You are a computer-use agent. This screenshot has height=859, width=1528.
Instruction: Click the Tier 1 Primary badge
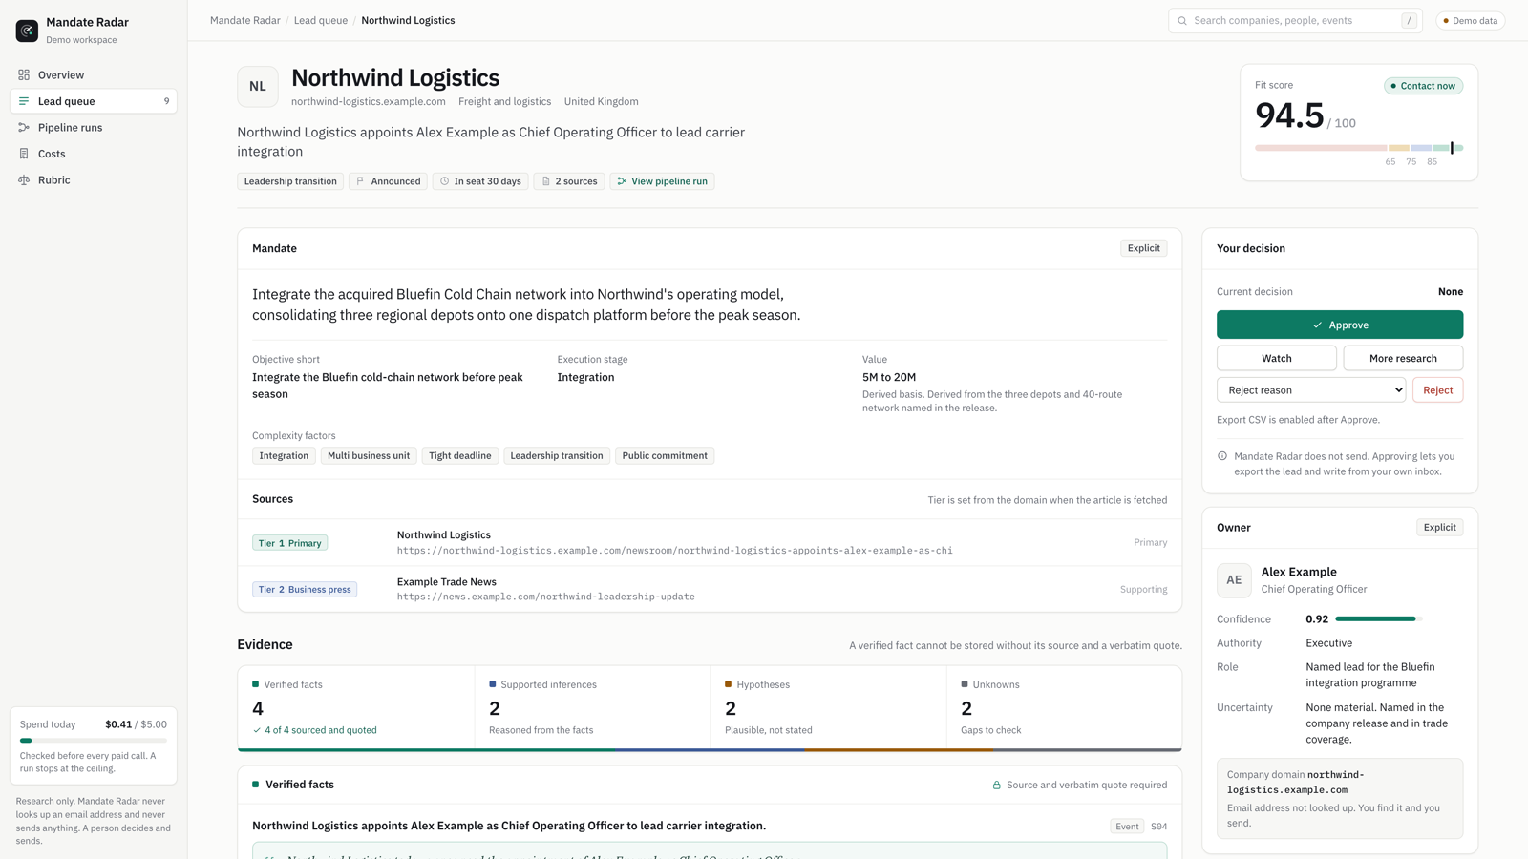(x=290, y=543)
